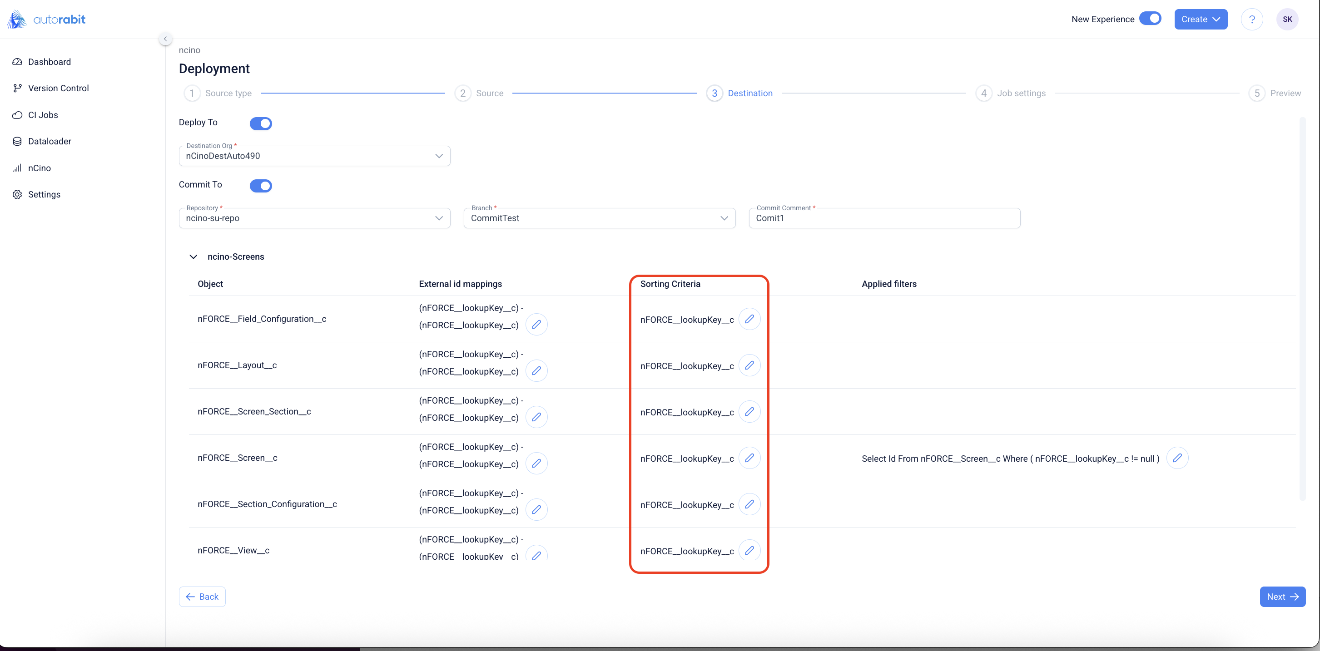The height and width of the screenshot is (651, 1320).
Task: Edit external id mapping for nFORCE__Layout__c
Action: click(536, 370)
